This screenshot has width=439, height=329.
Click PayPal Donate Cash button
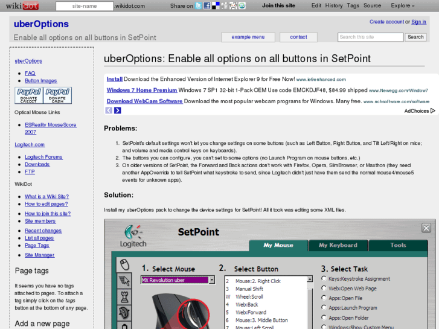tap(57, 95)
